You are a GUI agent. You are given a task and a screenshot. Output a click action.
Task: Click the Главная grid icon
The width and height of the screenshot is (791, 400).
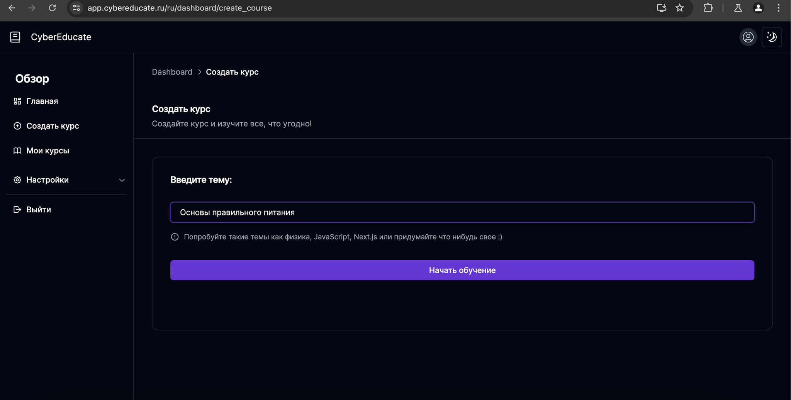[x=17, y=101]
